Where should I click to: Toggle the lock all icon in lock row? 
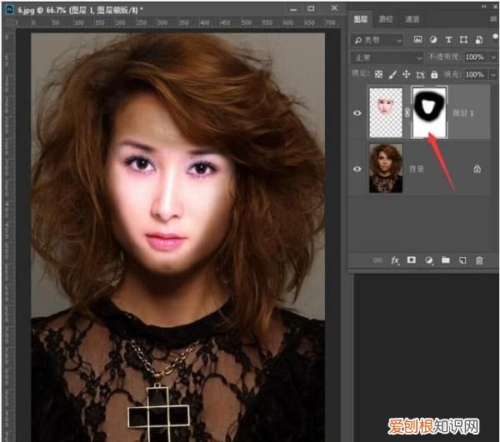point(433,74)
